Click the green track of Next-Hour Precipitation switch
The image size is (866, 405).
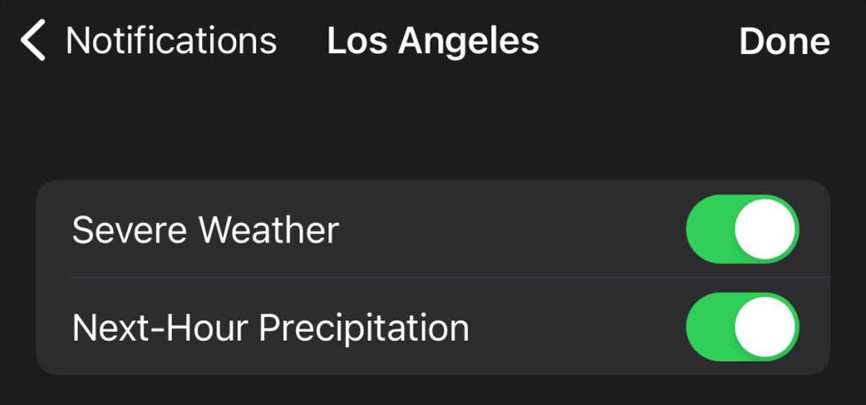pos(709,327)
